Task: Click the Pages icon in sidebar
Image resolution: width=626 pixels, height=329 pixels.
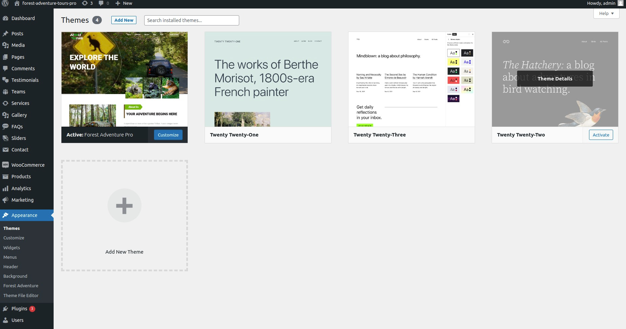Action: (x=5, y=57)
